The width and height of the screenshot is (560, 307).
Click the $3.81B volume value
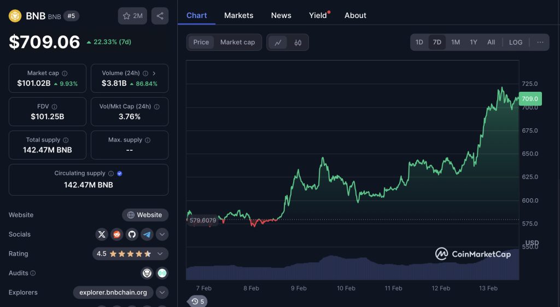click(114, 83)
